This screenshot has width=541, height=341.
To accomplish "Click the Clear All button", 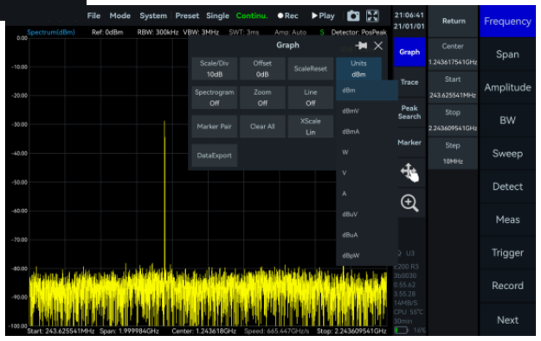I will pos(262,127).
